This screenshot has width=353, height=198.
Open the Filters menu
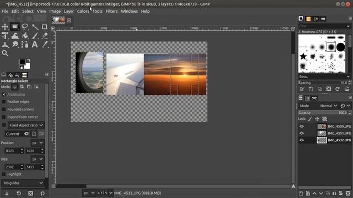(x=111, y=11)
